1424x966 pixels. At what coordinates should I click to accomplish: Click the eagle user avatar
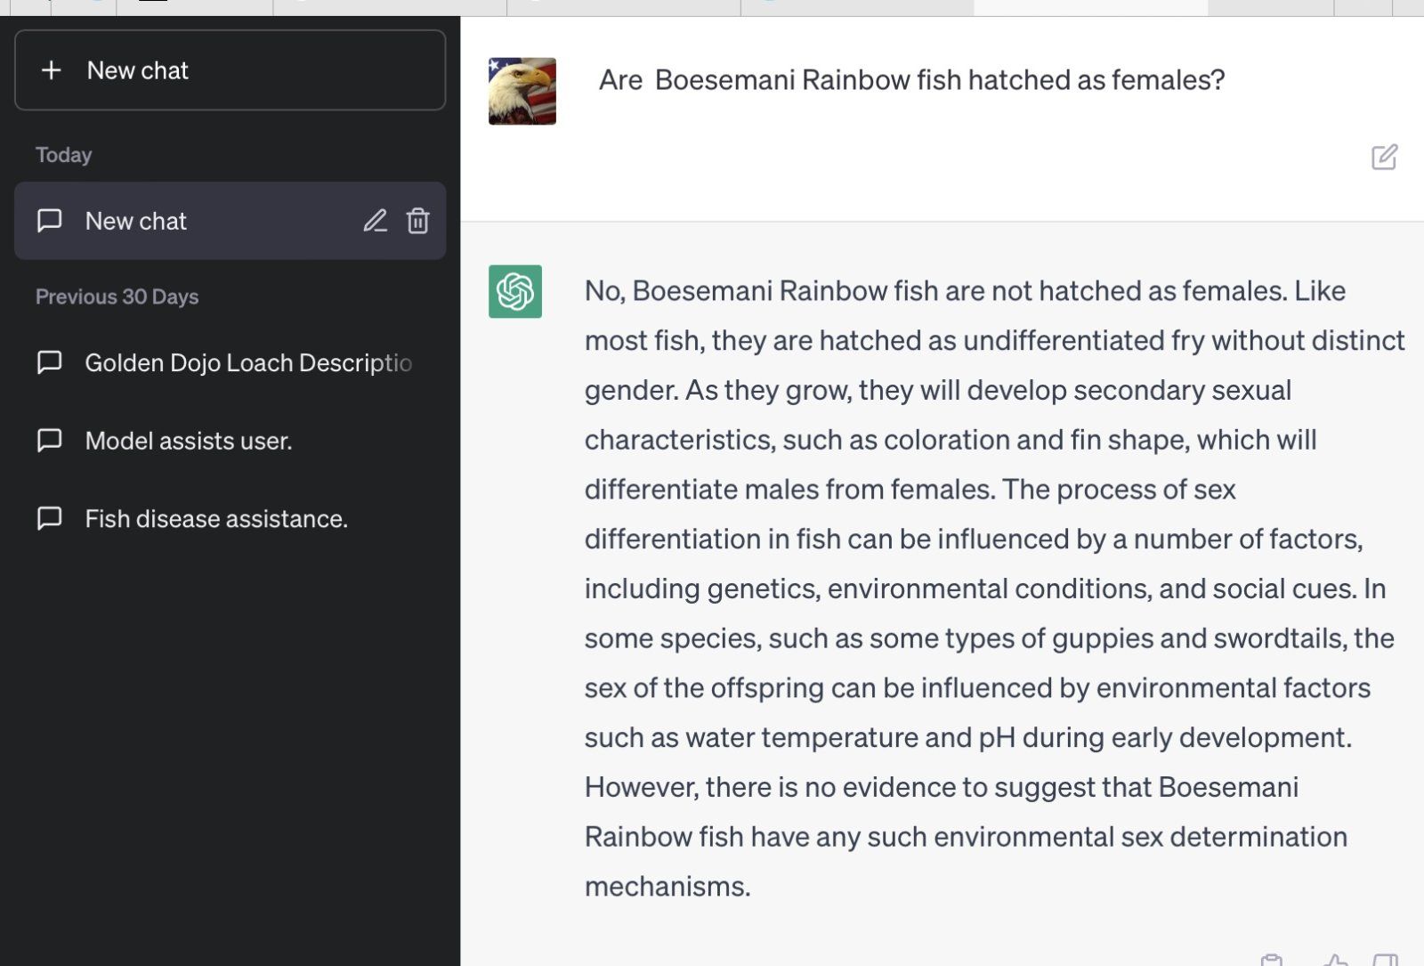click(x=522, y=92)
